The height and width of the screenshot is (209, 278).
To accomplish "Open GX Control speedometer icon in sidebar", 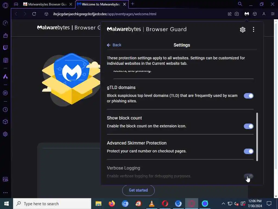I will (5, 23).
